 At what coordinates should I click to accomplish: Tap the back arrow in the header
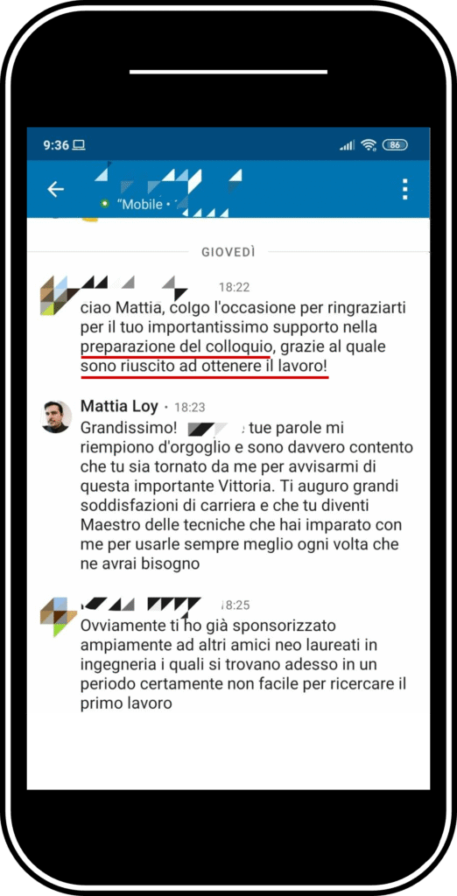pos(55,189)
